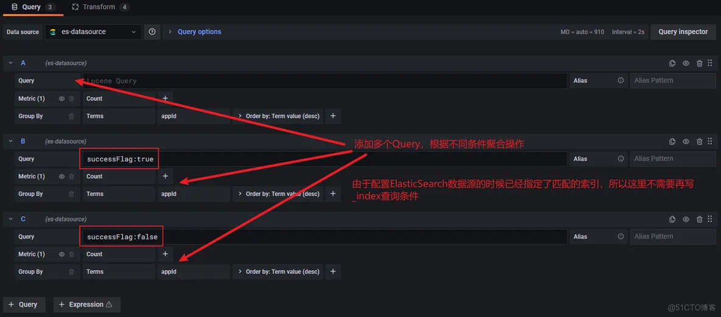Viewport: 721px width, 317px height.
Task: Add a metric with plus in query B
Action: 165,176
